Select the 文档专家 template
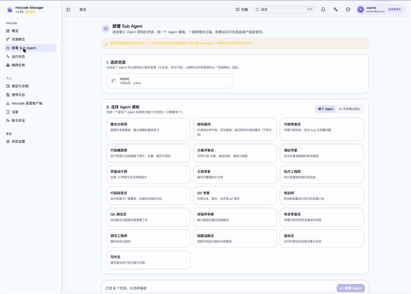 pos(235,174)
